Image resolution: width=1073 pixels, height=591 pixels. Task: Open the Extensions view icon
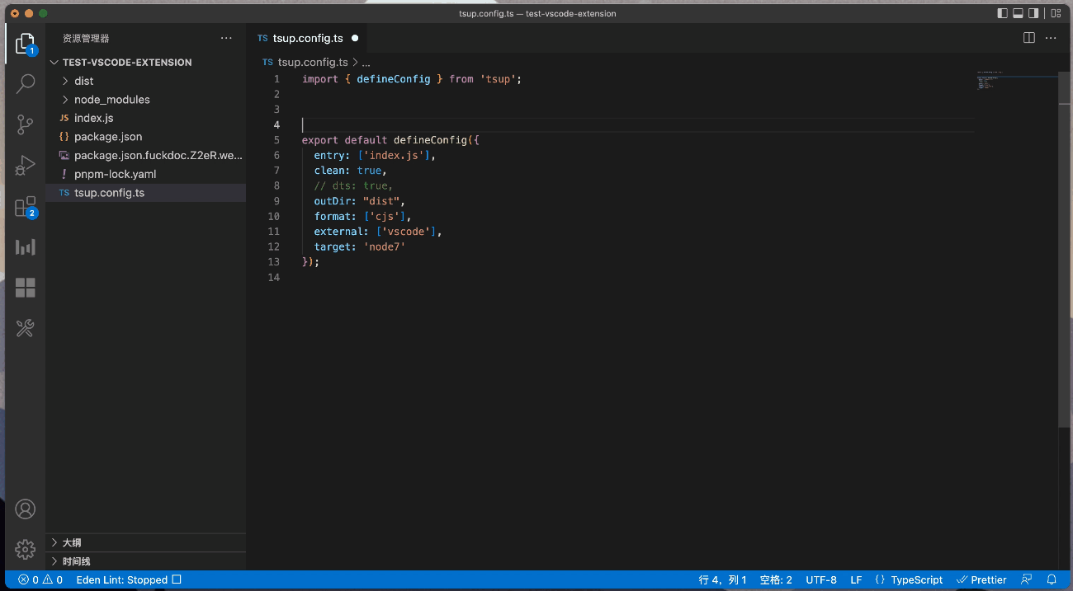click(25, 206)
